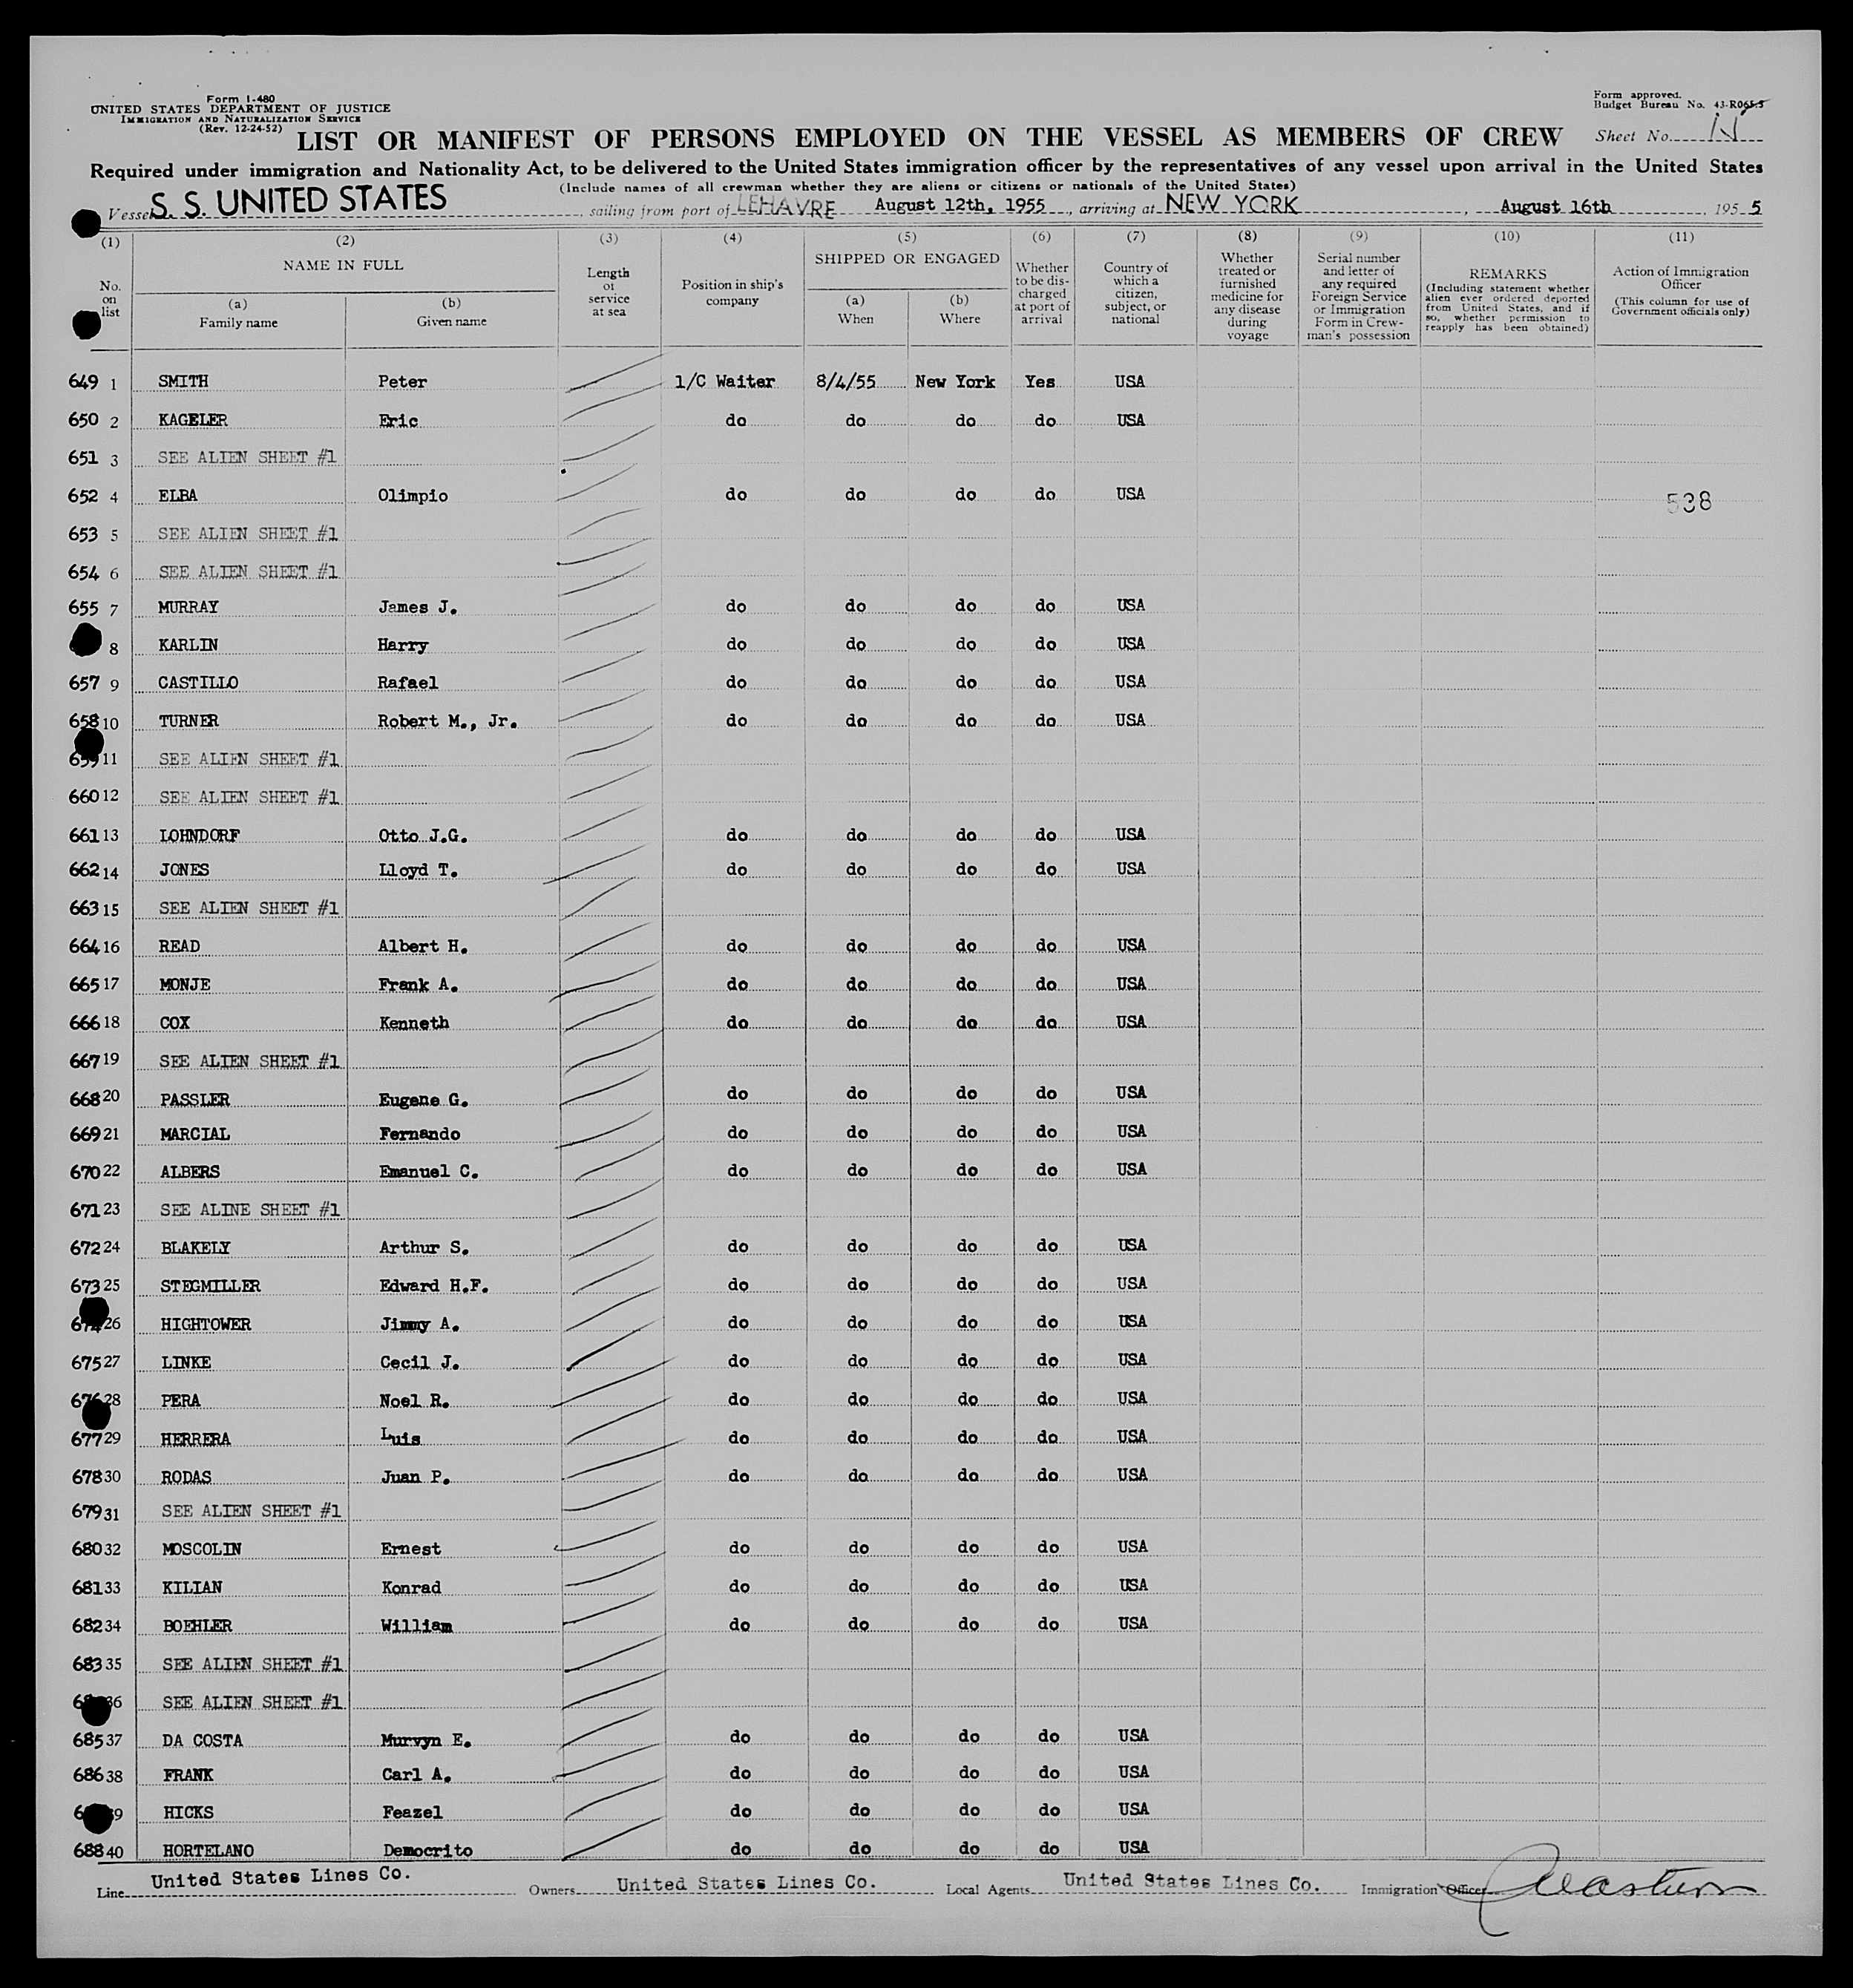Select the given name Cecil J.
Image resolution: width=1853 pixels, height=1988 pixels.
[x=419, y=1362]
